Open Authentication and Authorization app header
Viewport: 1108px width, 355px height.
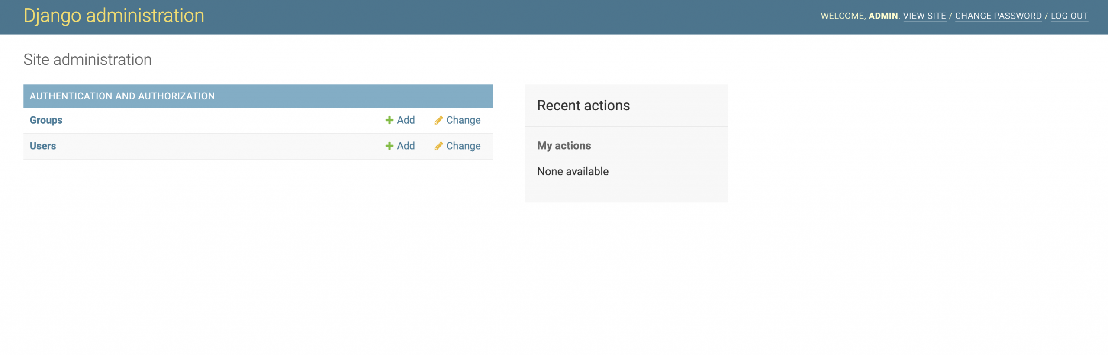click(122, 96)
